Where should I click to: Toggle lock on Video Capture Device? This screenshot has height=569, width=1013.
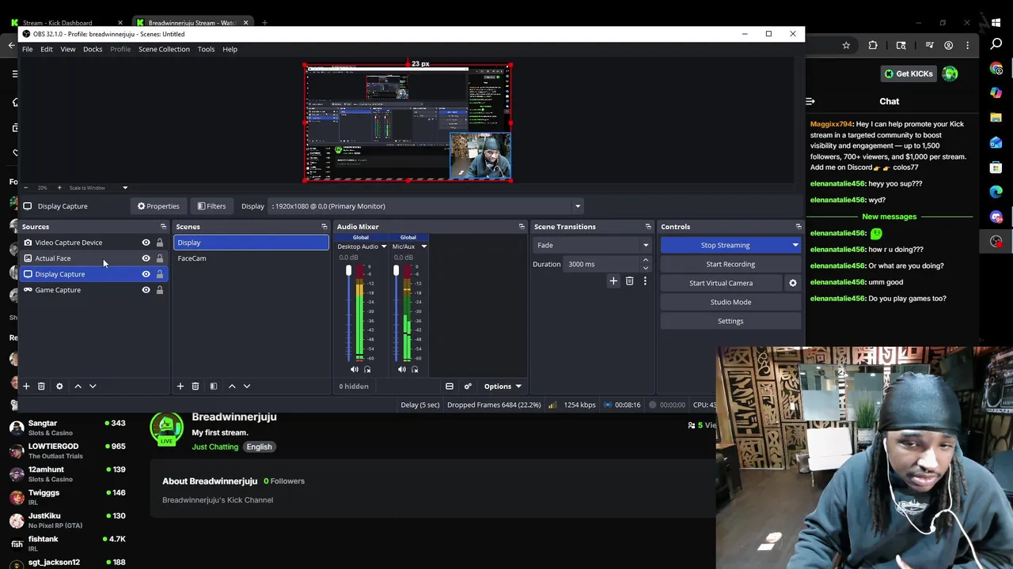(x=160, y=243)
